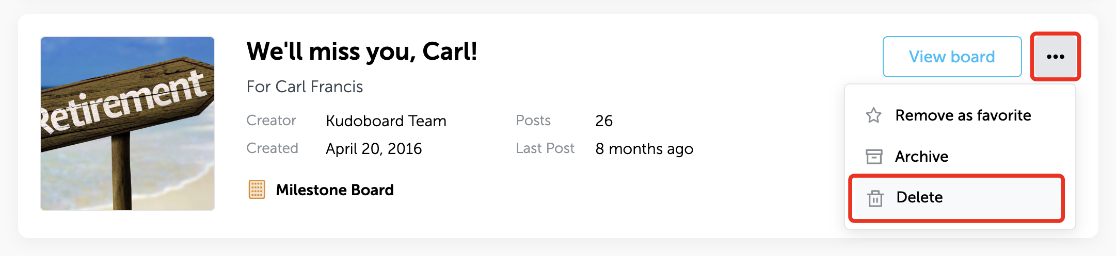Select Remove as favorite option
This screenshot has width=1116, height=256.
pyautogui.click(x=960, y=115)
